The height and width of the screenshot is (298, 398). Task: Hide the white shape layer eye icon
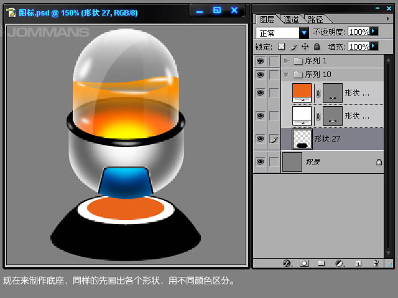(x=260, y=116)
